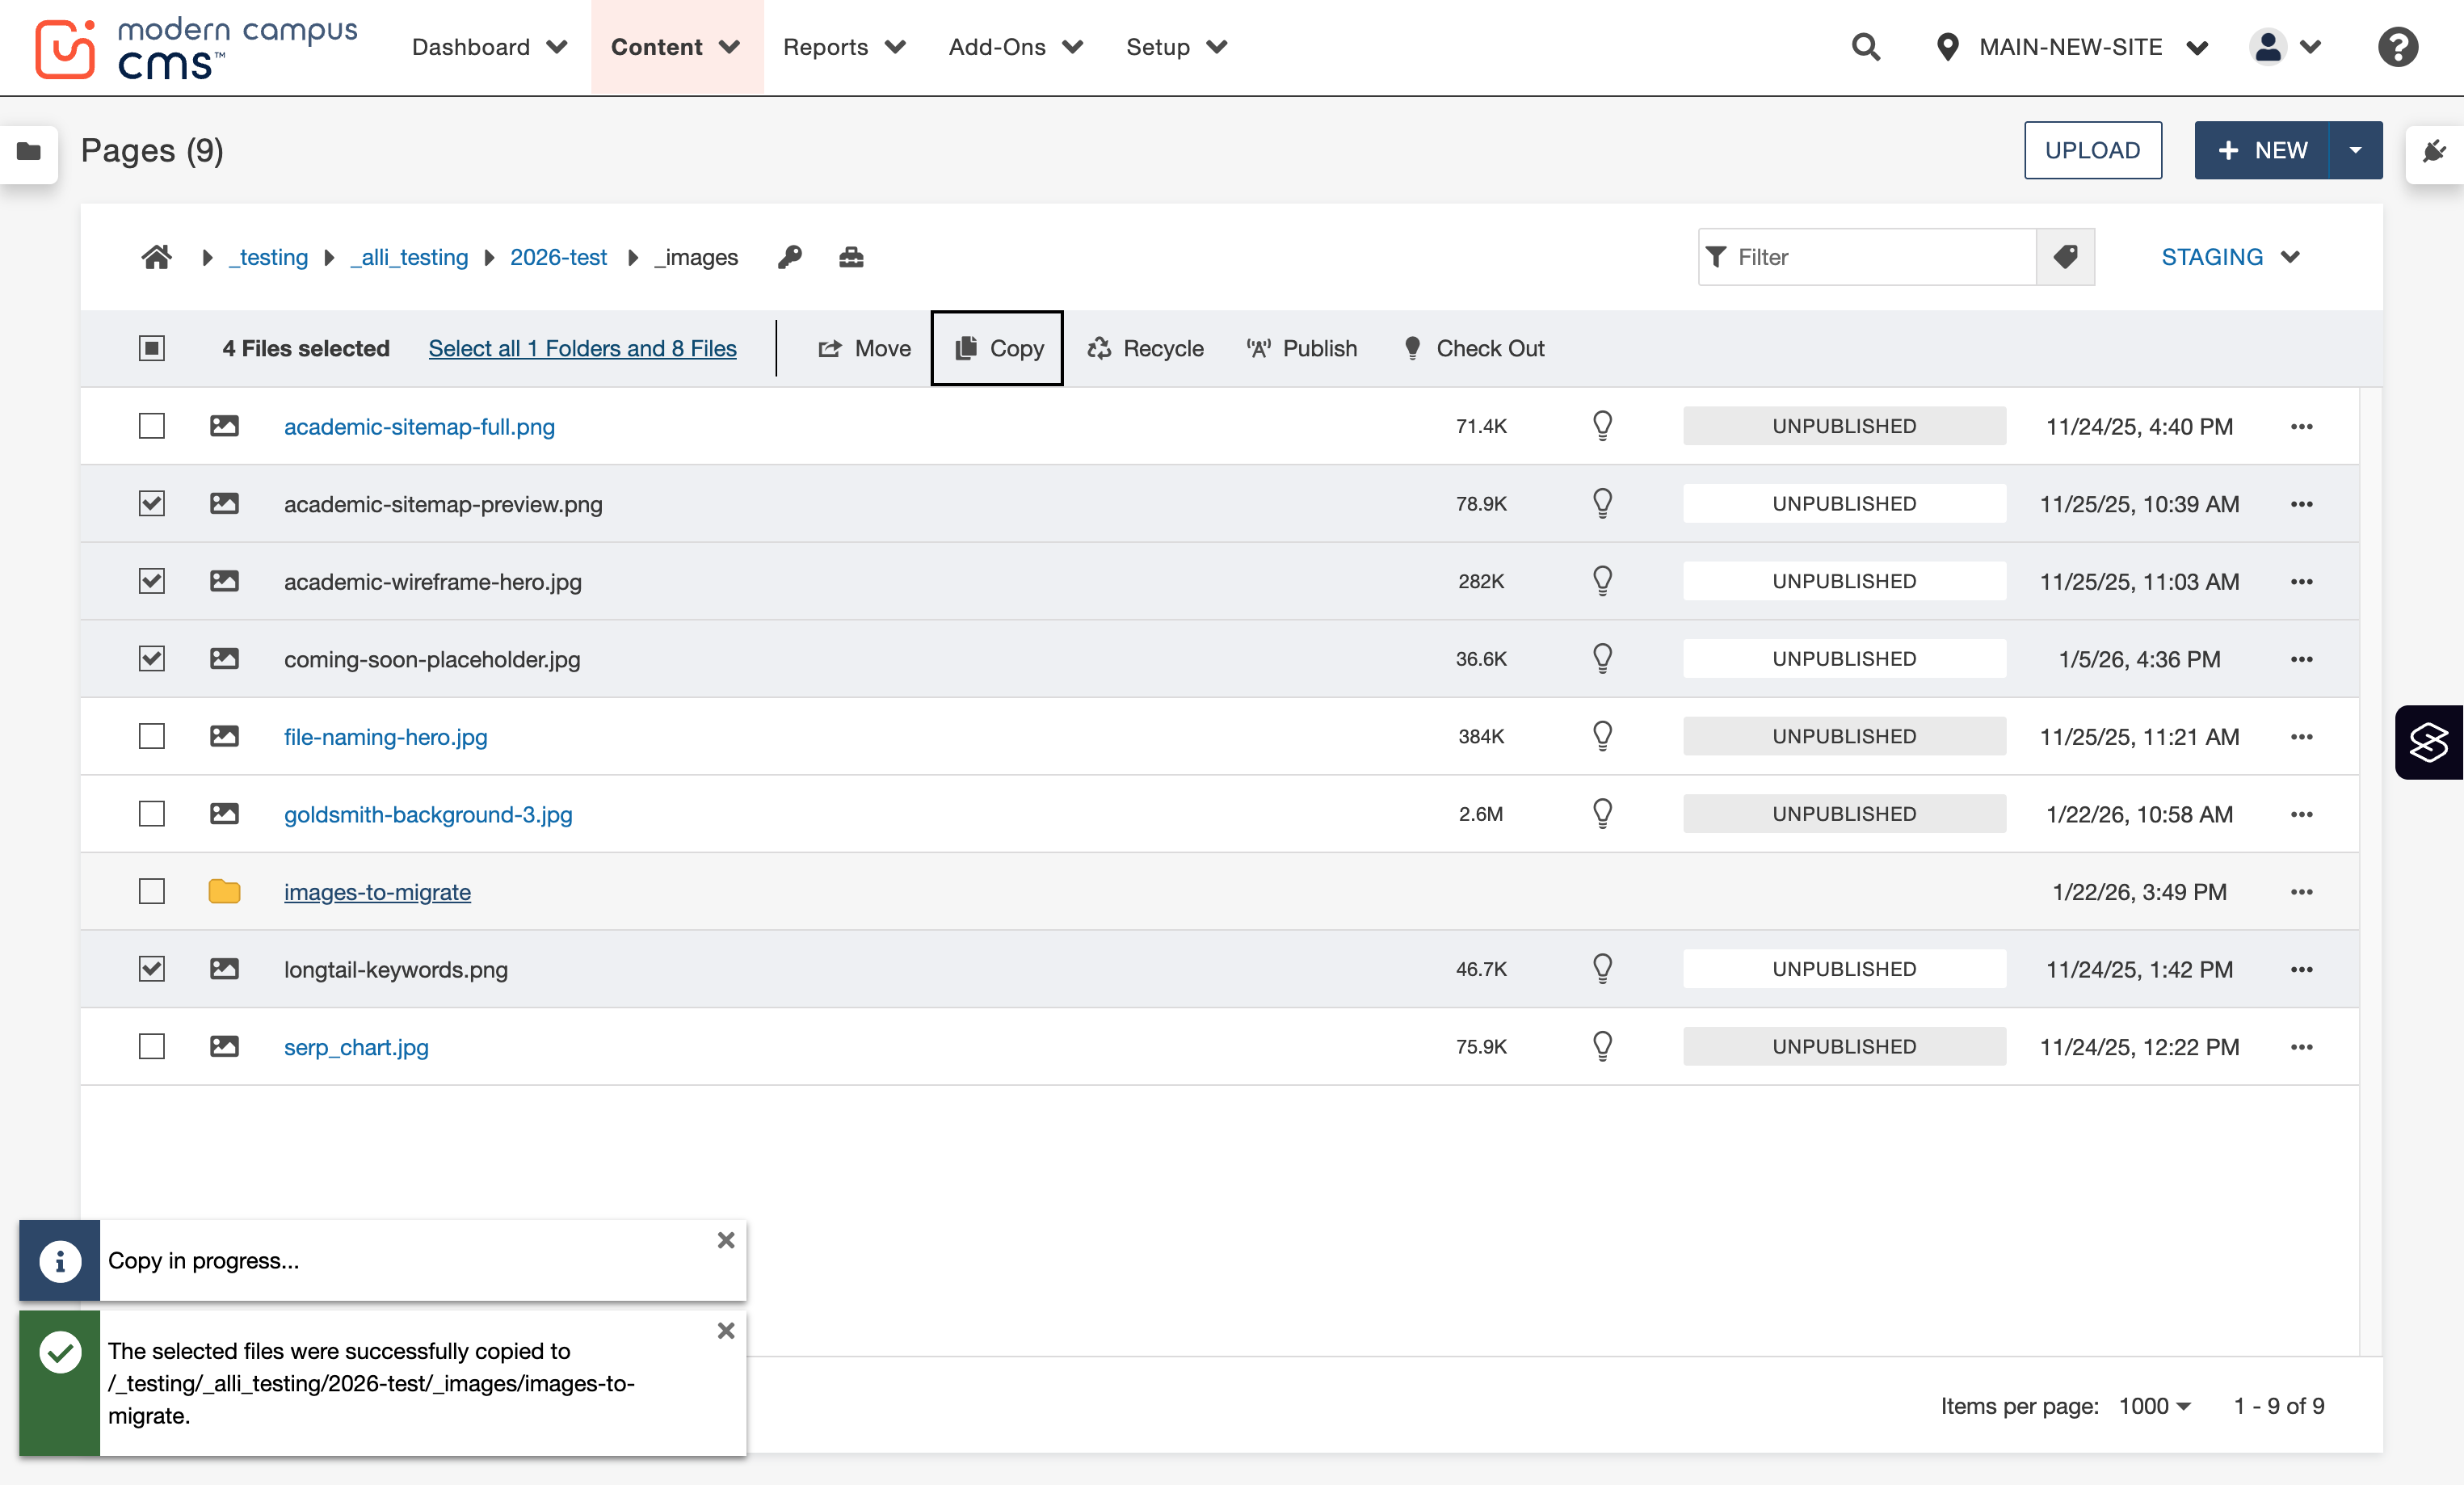Open more actions for serp_chart.jpg
The image size is (2464, 1485).
pyautogui.click(x=2301, y=1047)
